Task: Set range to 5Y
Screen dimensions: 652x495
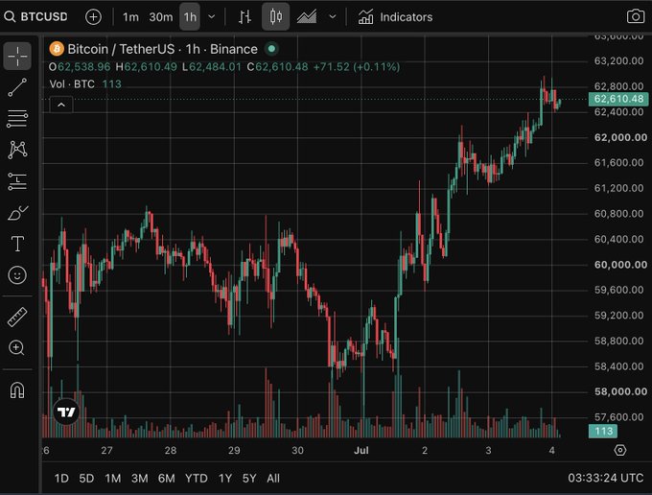Action: click(x=249, y=479)
